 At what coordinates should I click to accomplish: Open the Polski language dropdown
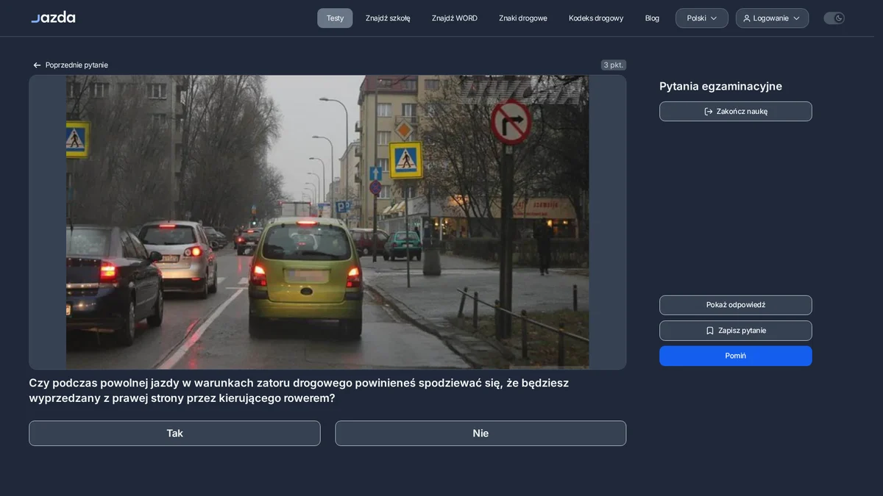coord(702,18)
